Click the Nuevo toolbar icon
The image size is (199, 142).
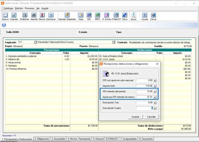[x=6, y=15]
